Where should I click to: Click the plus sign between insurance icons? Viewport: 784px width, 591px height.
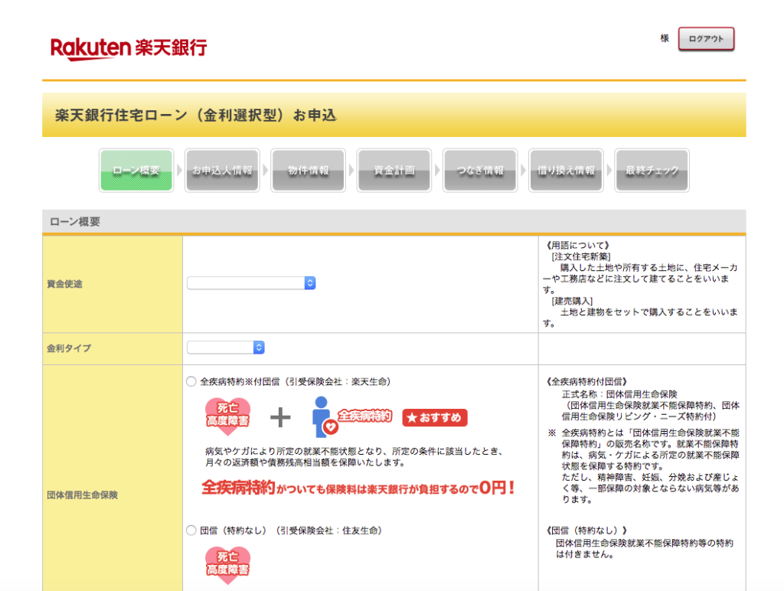click(x=280, y=417)
